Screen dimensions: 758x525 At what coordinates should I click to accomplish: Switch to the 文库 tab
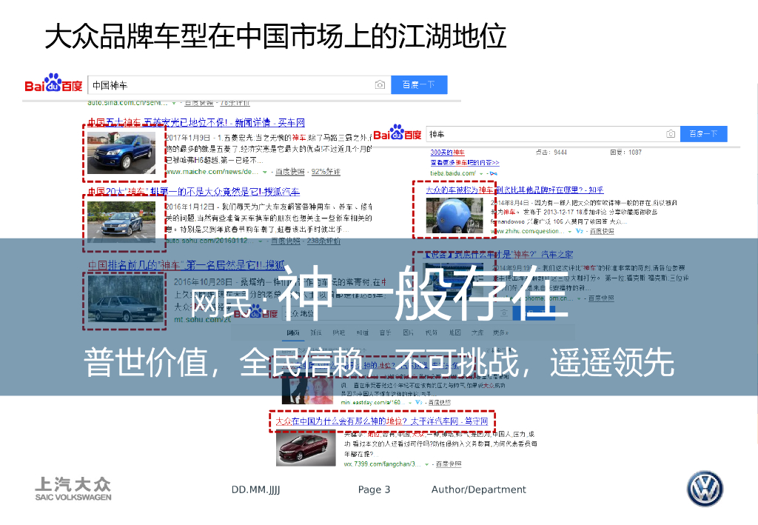477,332
